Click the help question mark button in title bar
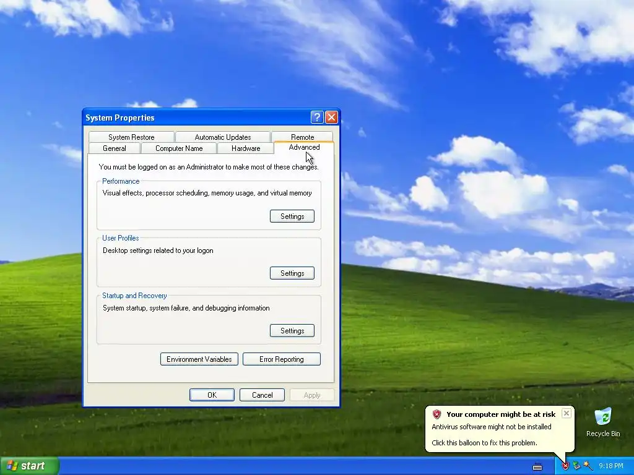The height and width of the screenshot is (475, 634). [x=317, y=117]
